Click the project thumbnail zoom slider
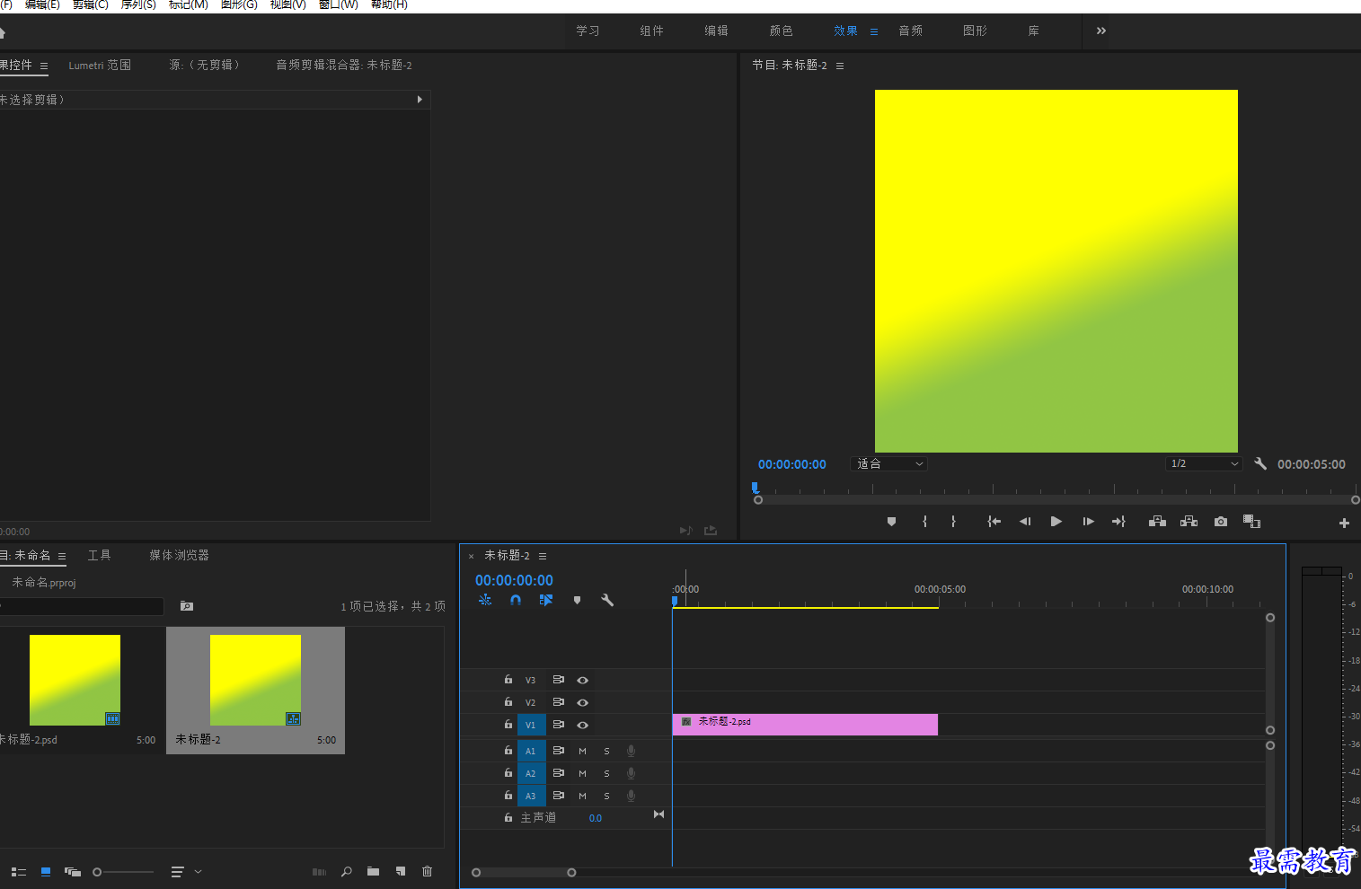The height and width of the screenshot is (889, 1361). click(x=124, y=872)
